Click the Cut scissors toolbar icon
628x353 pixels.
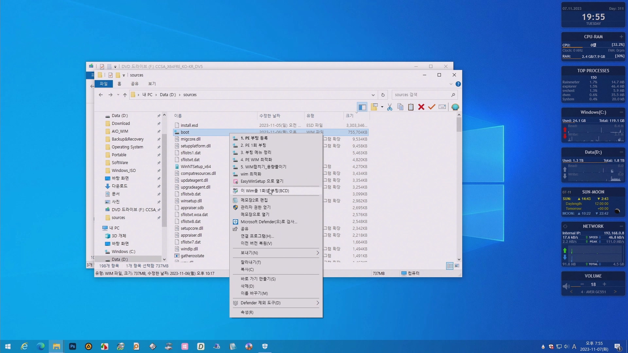[x=390, y=107]
